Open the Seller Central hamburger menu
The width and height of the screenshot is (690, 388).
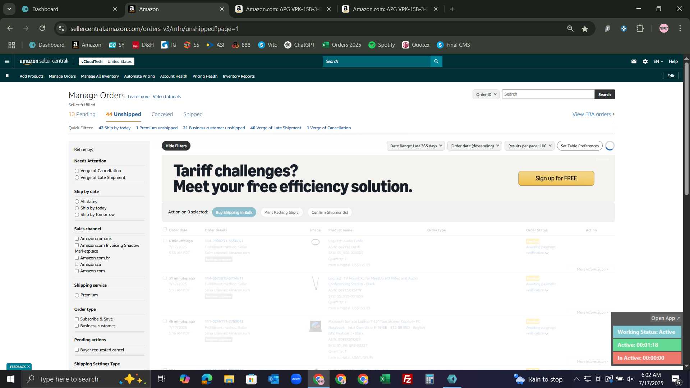7,61
